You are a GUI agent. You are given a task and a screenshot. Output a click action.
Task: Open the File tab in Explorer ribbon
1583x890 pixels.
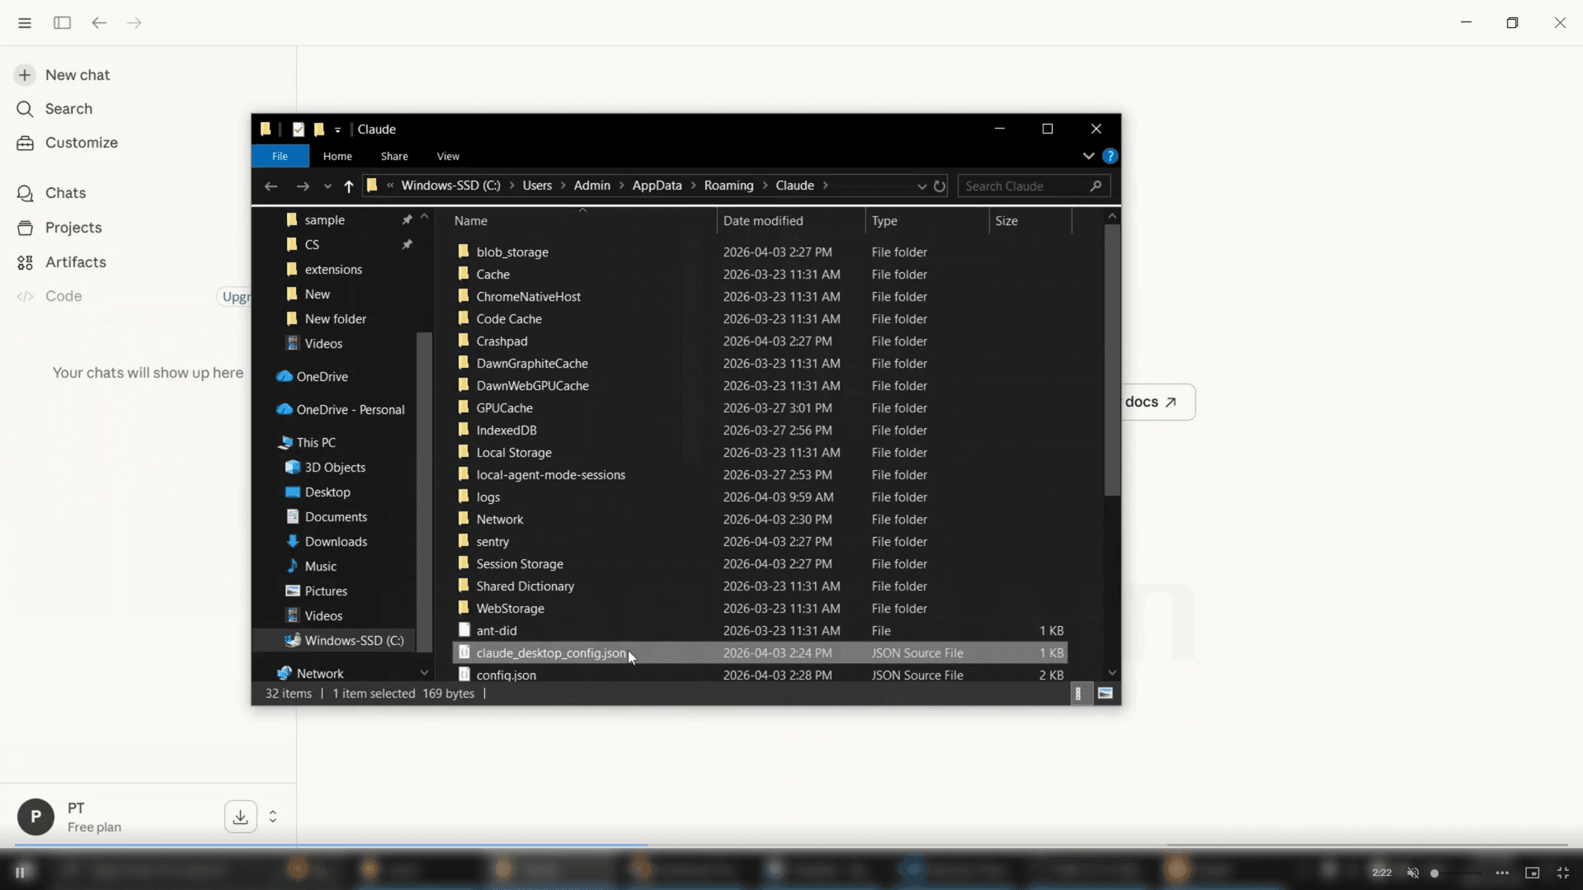280,156
